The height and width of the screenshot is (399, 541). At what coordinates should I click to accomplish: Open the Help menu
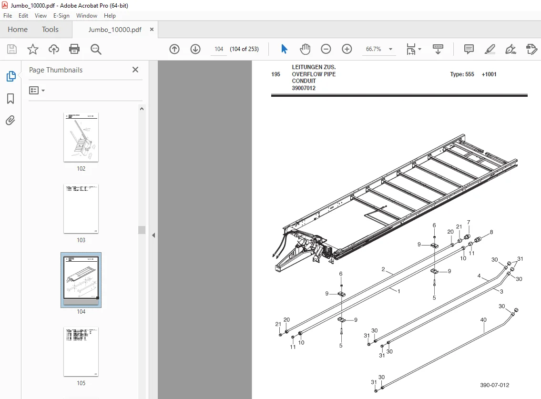coord(110,16)
